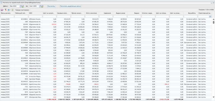This screenshot has height=101, width=215.
Task: Clear filters with the funnel icon
Action: click(6, 10)
